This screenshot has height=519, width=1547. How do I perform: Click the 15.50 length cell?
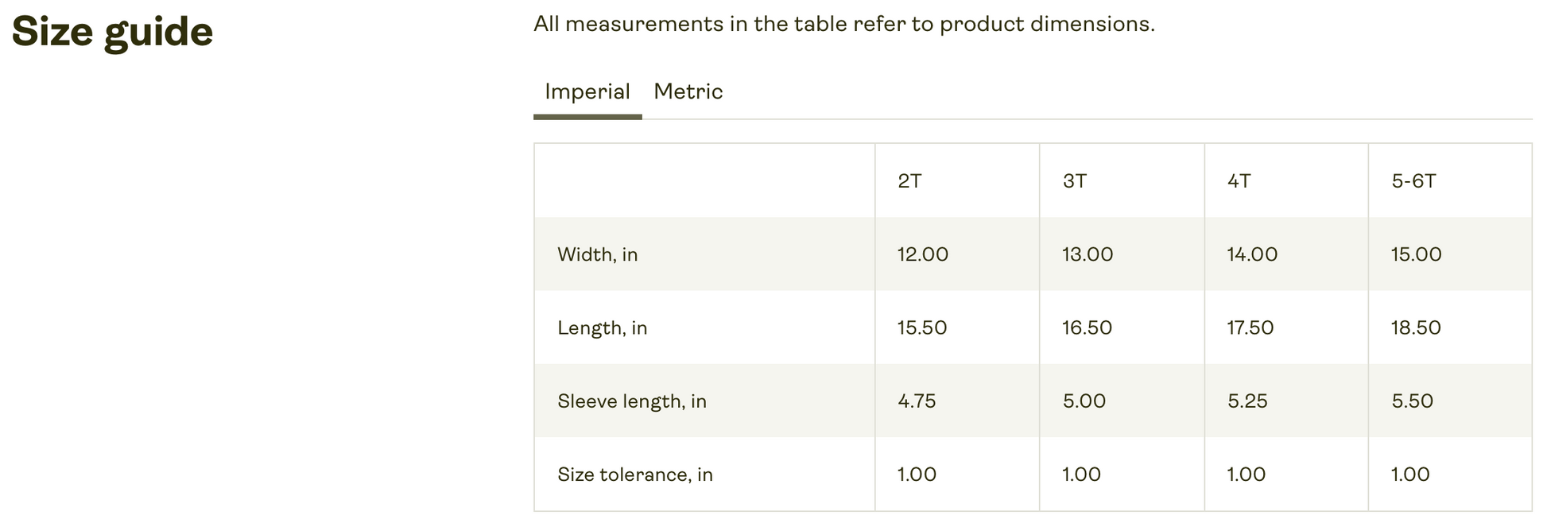921,327
